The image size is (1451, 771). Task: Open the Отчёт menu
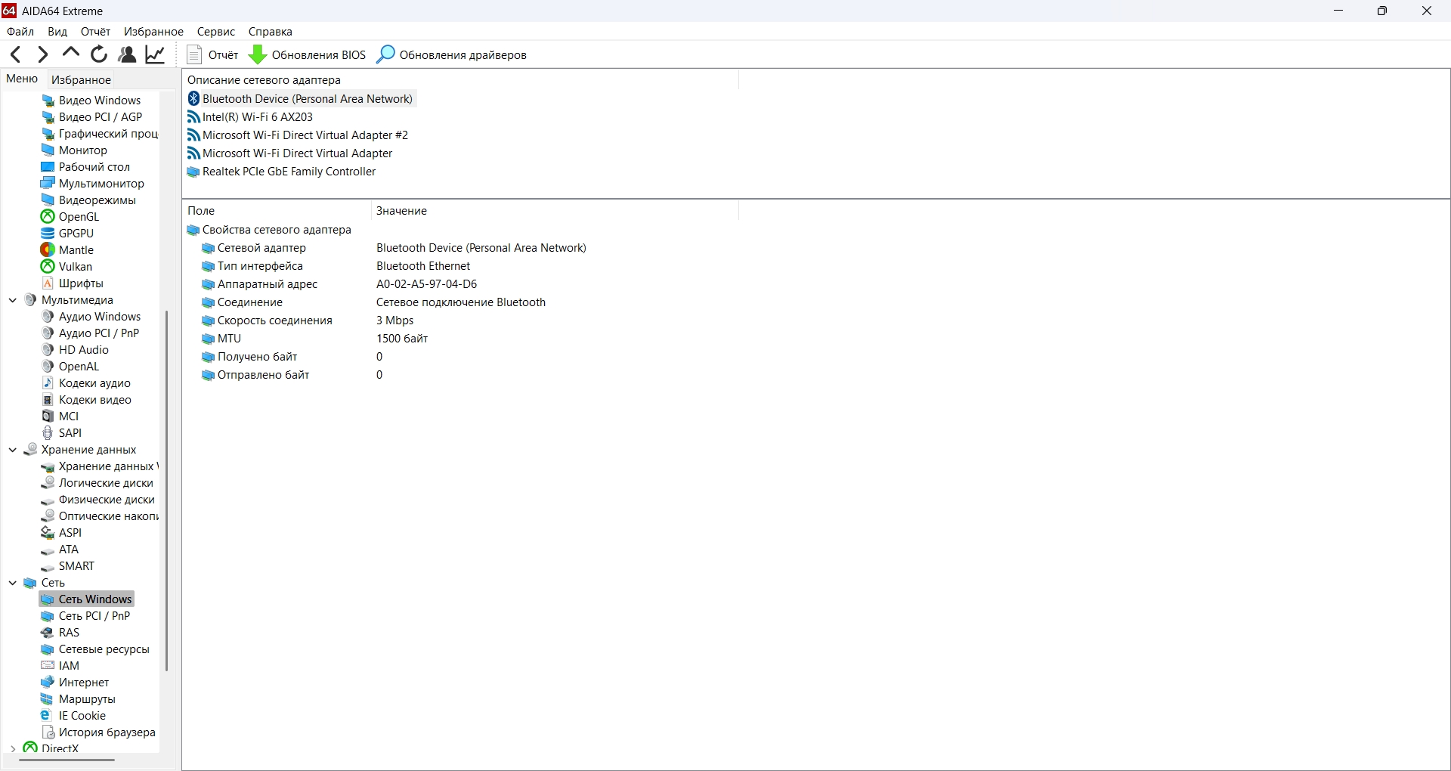click(x=95, y=32)
